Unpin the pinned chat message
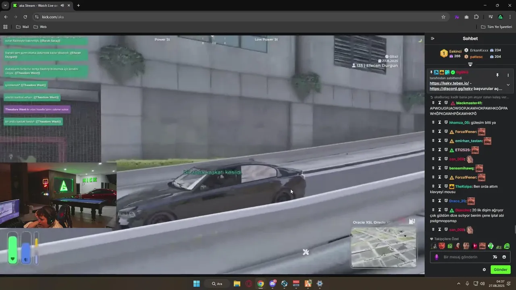 (497, 75)
